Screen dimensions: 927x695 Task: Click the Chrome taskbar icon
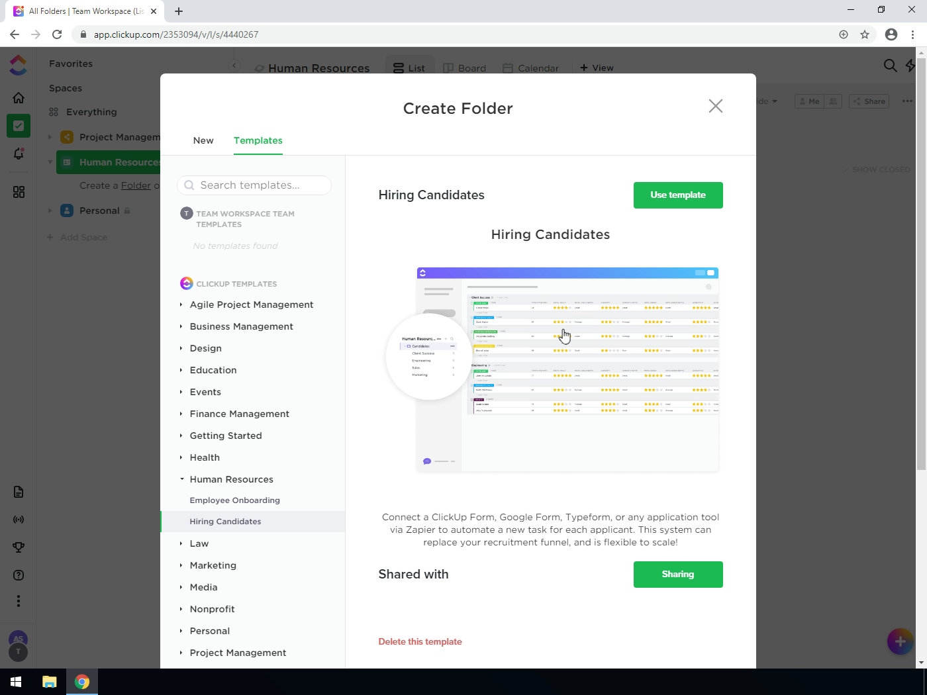pos(82,682)
